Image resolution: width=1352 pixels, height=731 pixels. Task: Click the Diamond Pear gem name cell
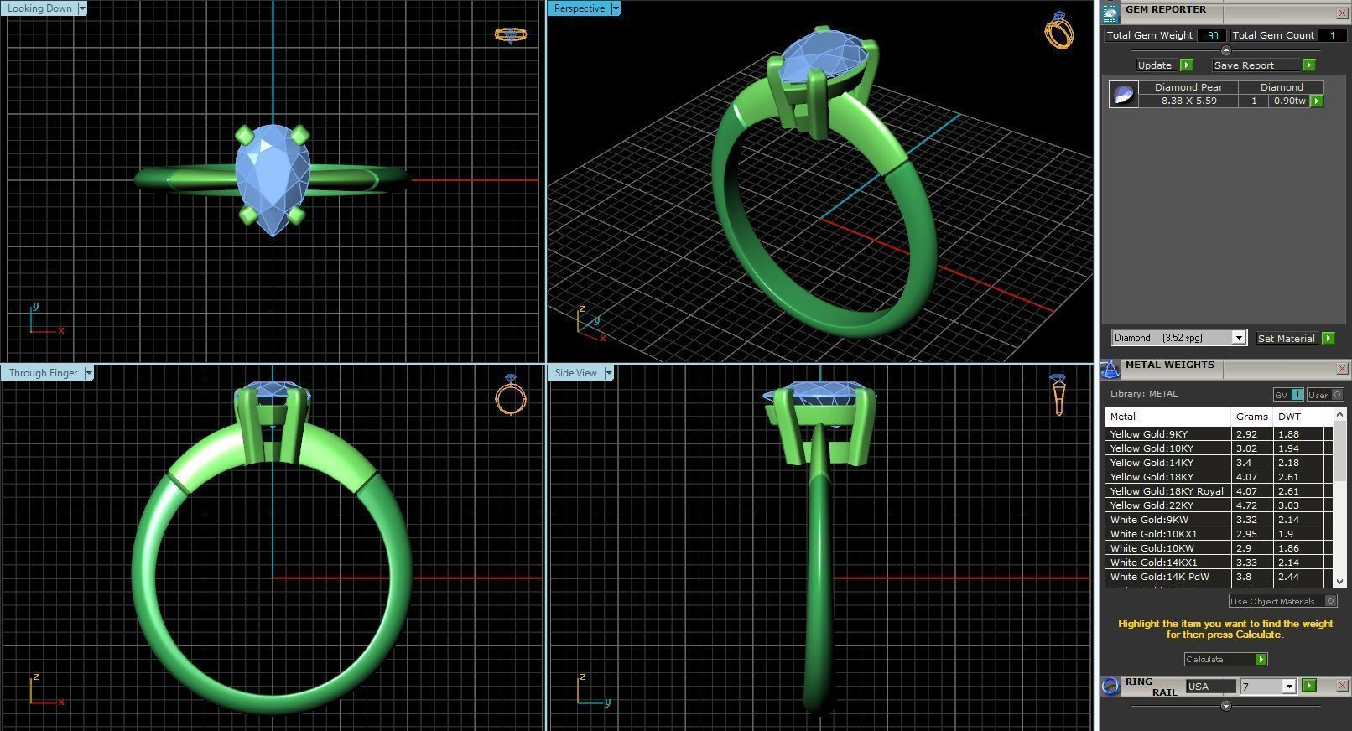1188,87
